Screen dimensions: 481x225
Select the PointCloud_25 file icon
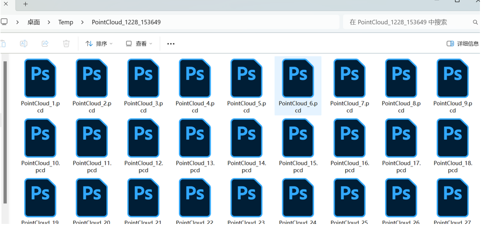[350, 198]
